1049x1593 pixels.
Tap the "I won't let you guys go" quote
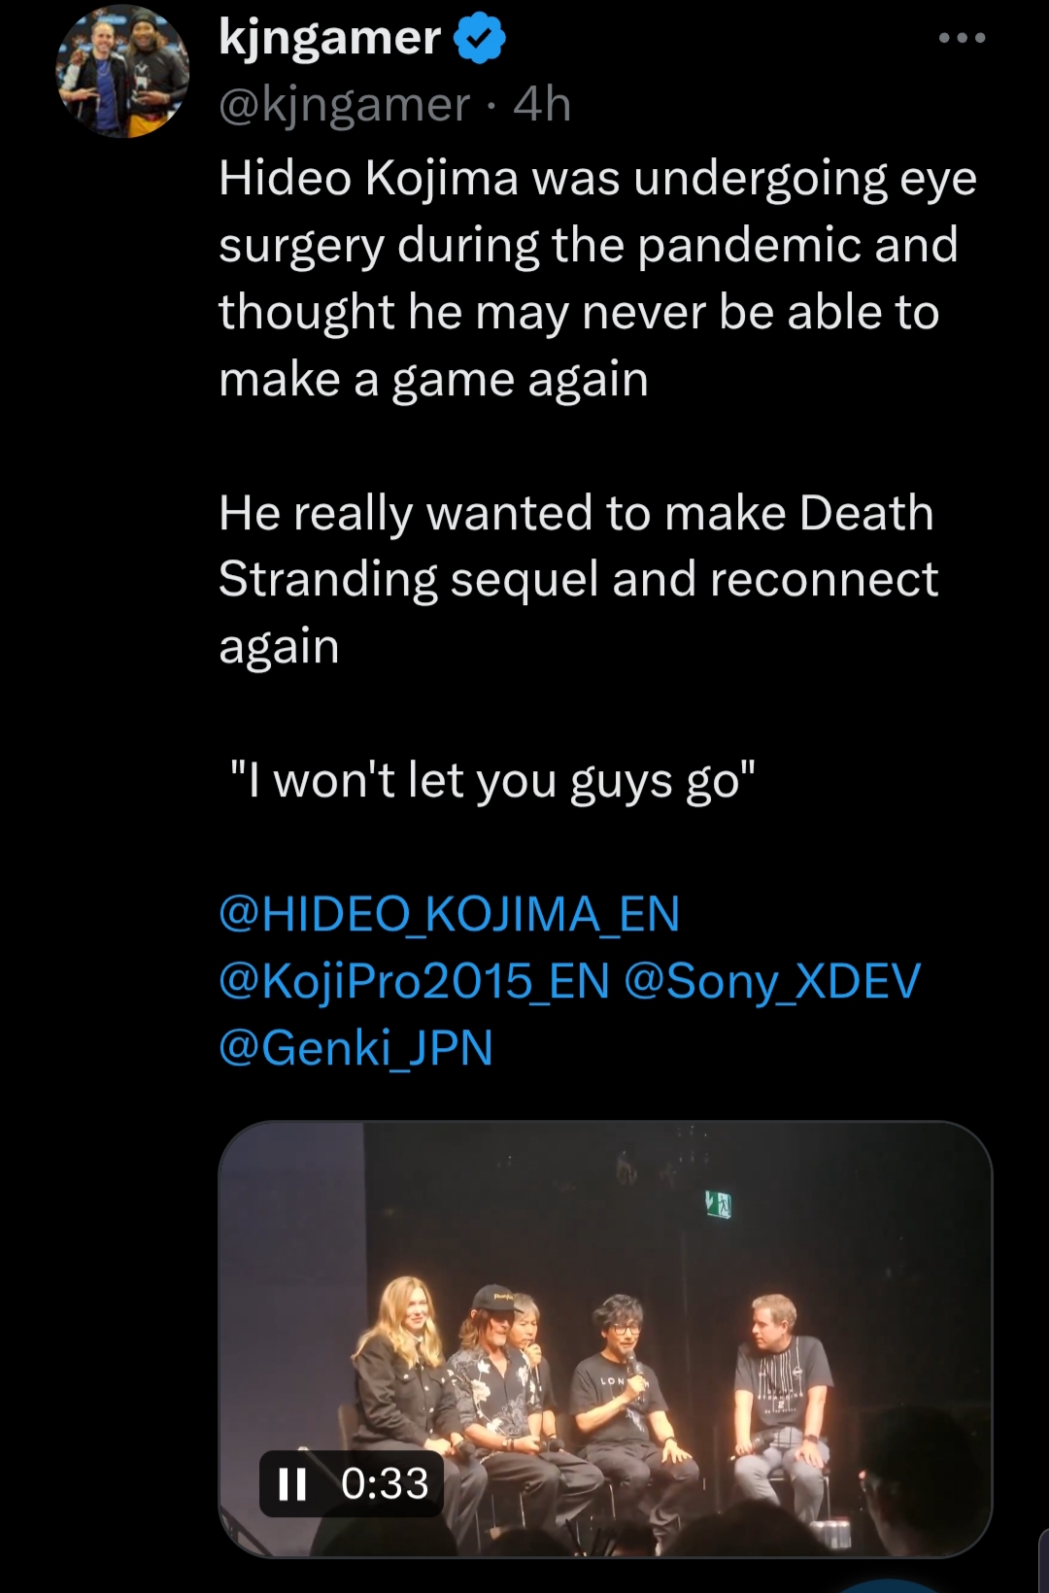click(492, 780)
